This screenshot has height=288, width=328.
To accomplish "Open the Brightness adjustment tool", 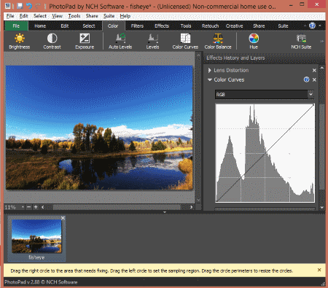I will 20,42.
